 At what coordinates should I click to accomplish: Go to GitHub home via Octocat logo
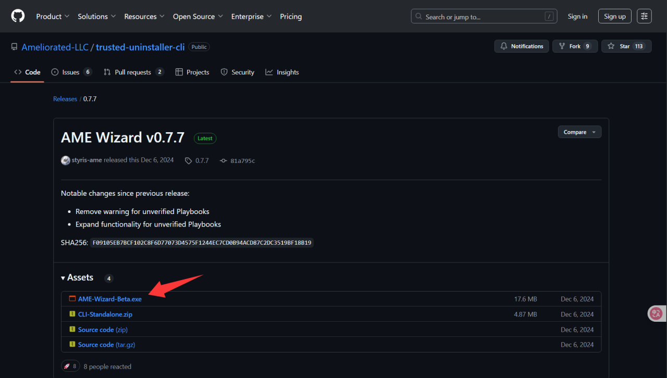[x=18, y=16]
